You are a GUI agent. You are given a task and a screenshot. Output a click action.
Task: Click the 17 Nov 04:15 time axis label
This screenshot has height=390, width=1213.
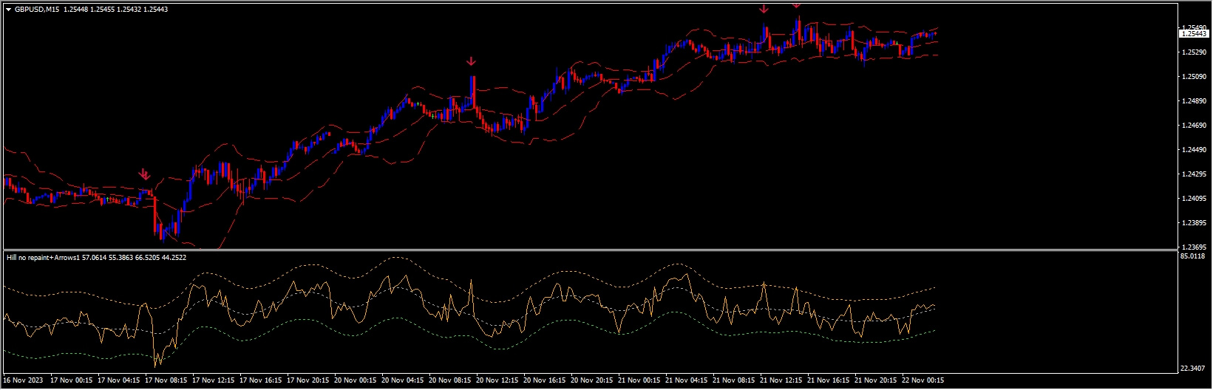tap(119, 380)
